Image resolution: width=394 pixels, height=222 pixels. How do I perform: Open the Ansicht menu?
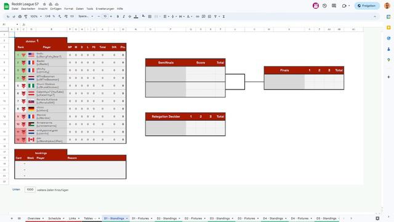pos(42,9)
